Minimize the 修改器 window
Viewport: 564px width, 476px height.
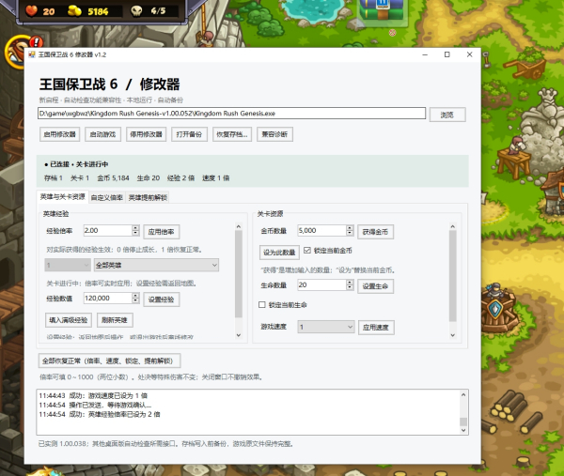(425, 54)
